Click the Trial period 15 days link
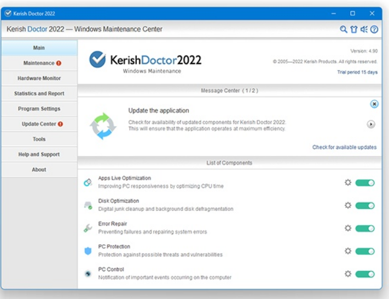Image resolution: width=389 pixels, height=299 pixels. pyautogui.click(x=357, y=72)
